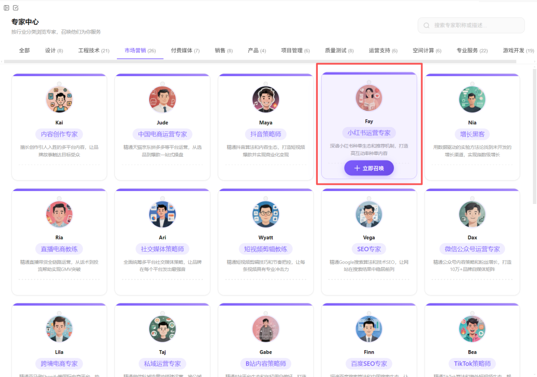Click the checklist icon in top bar

16,7
